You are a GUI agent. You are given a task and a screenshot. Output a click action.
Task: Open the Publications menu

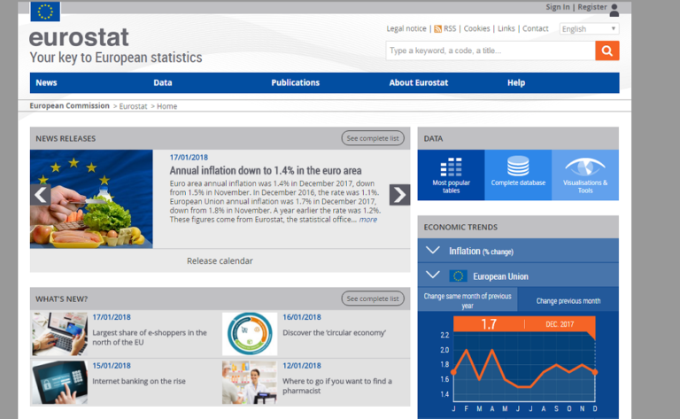coord(296,82)
